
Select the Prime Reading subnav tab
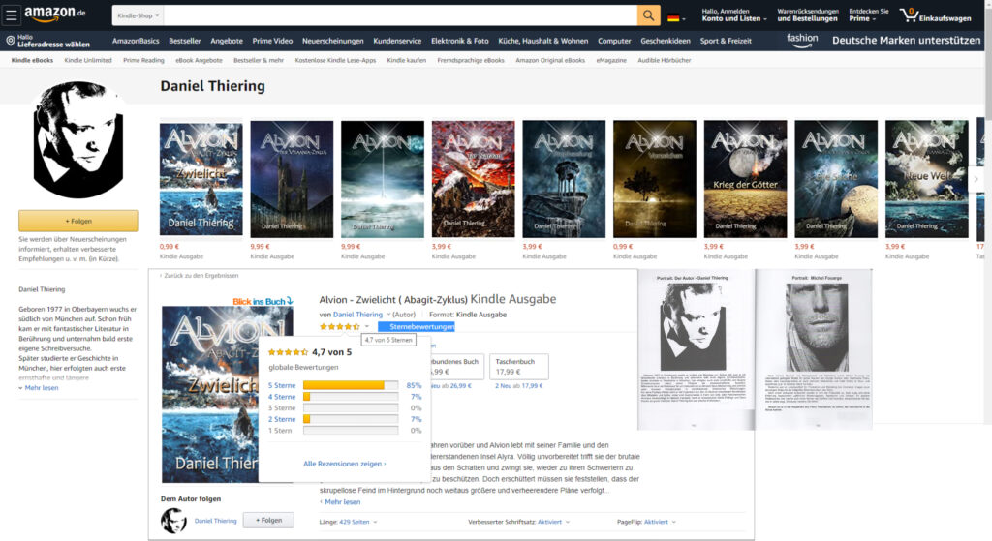(x=143, y=61)
